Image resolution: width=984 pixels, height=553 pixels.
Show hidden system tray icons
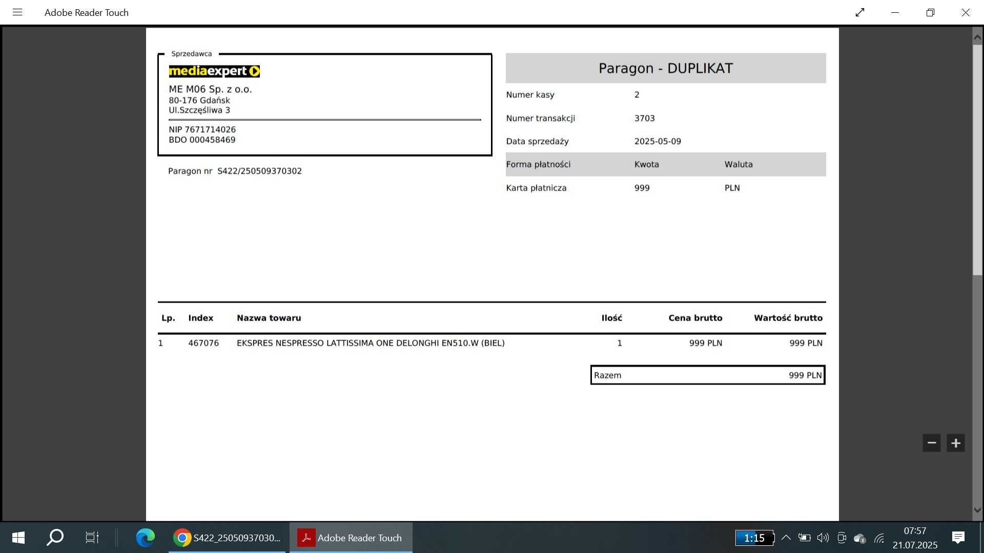coord(786,538)
